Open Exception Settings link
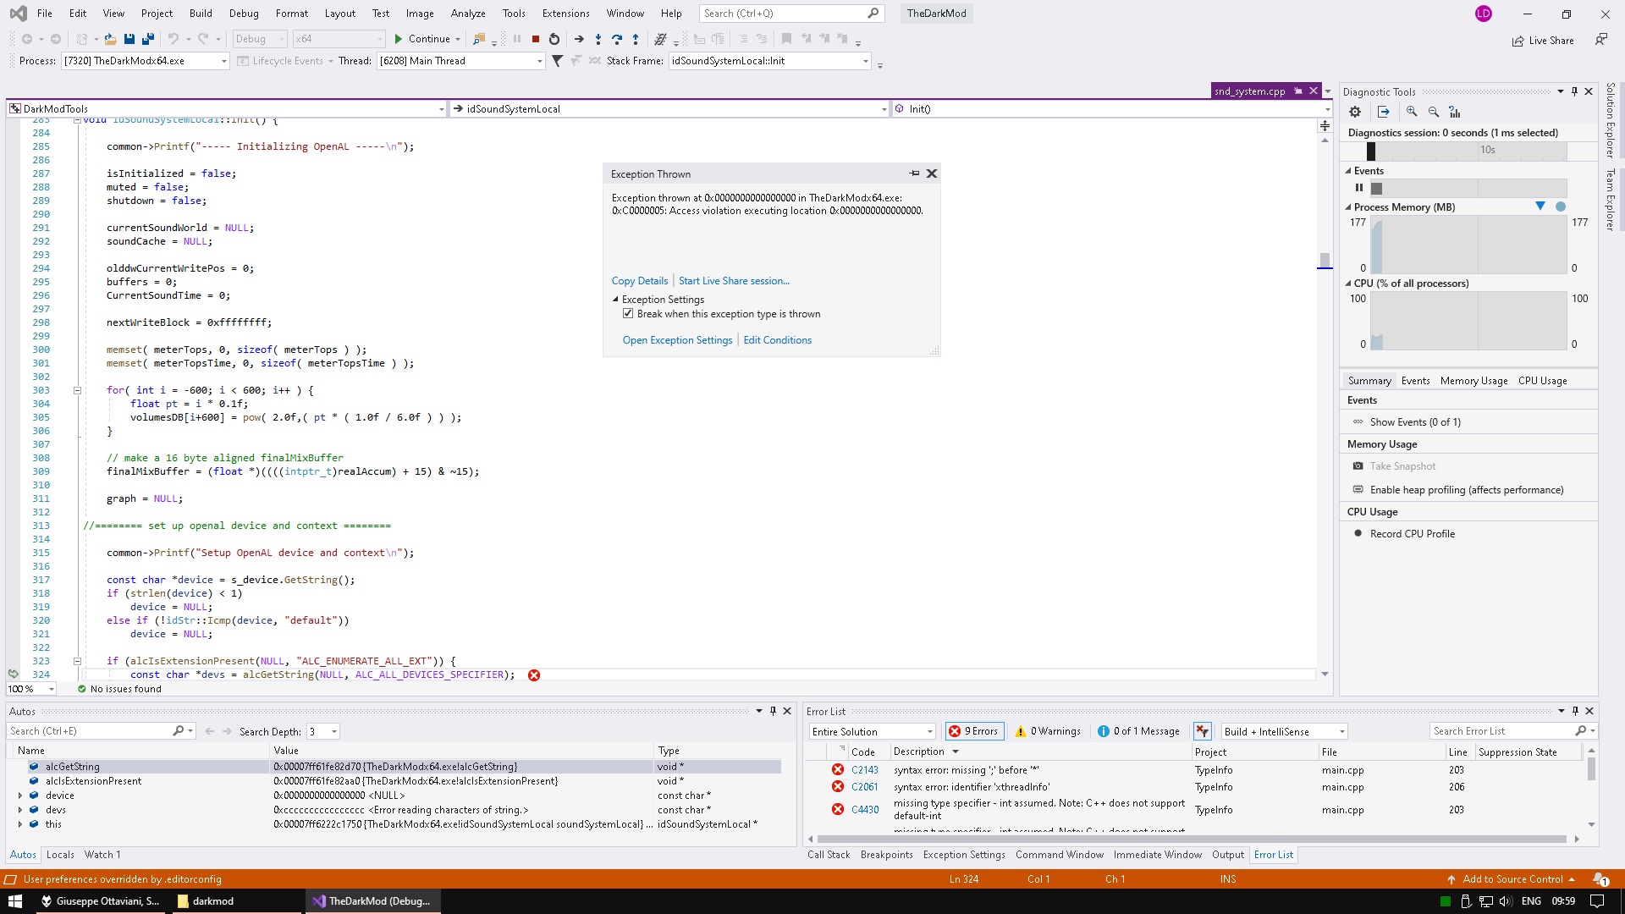1625x914 pixels. pos(677,340)
